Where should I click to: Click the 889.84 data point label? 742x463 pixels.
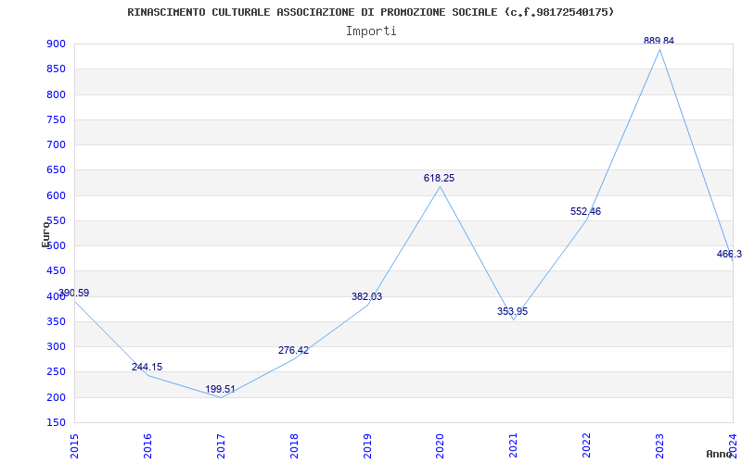coord(659,41)
